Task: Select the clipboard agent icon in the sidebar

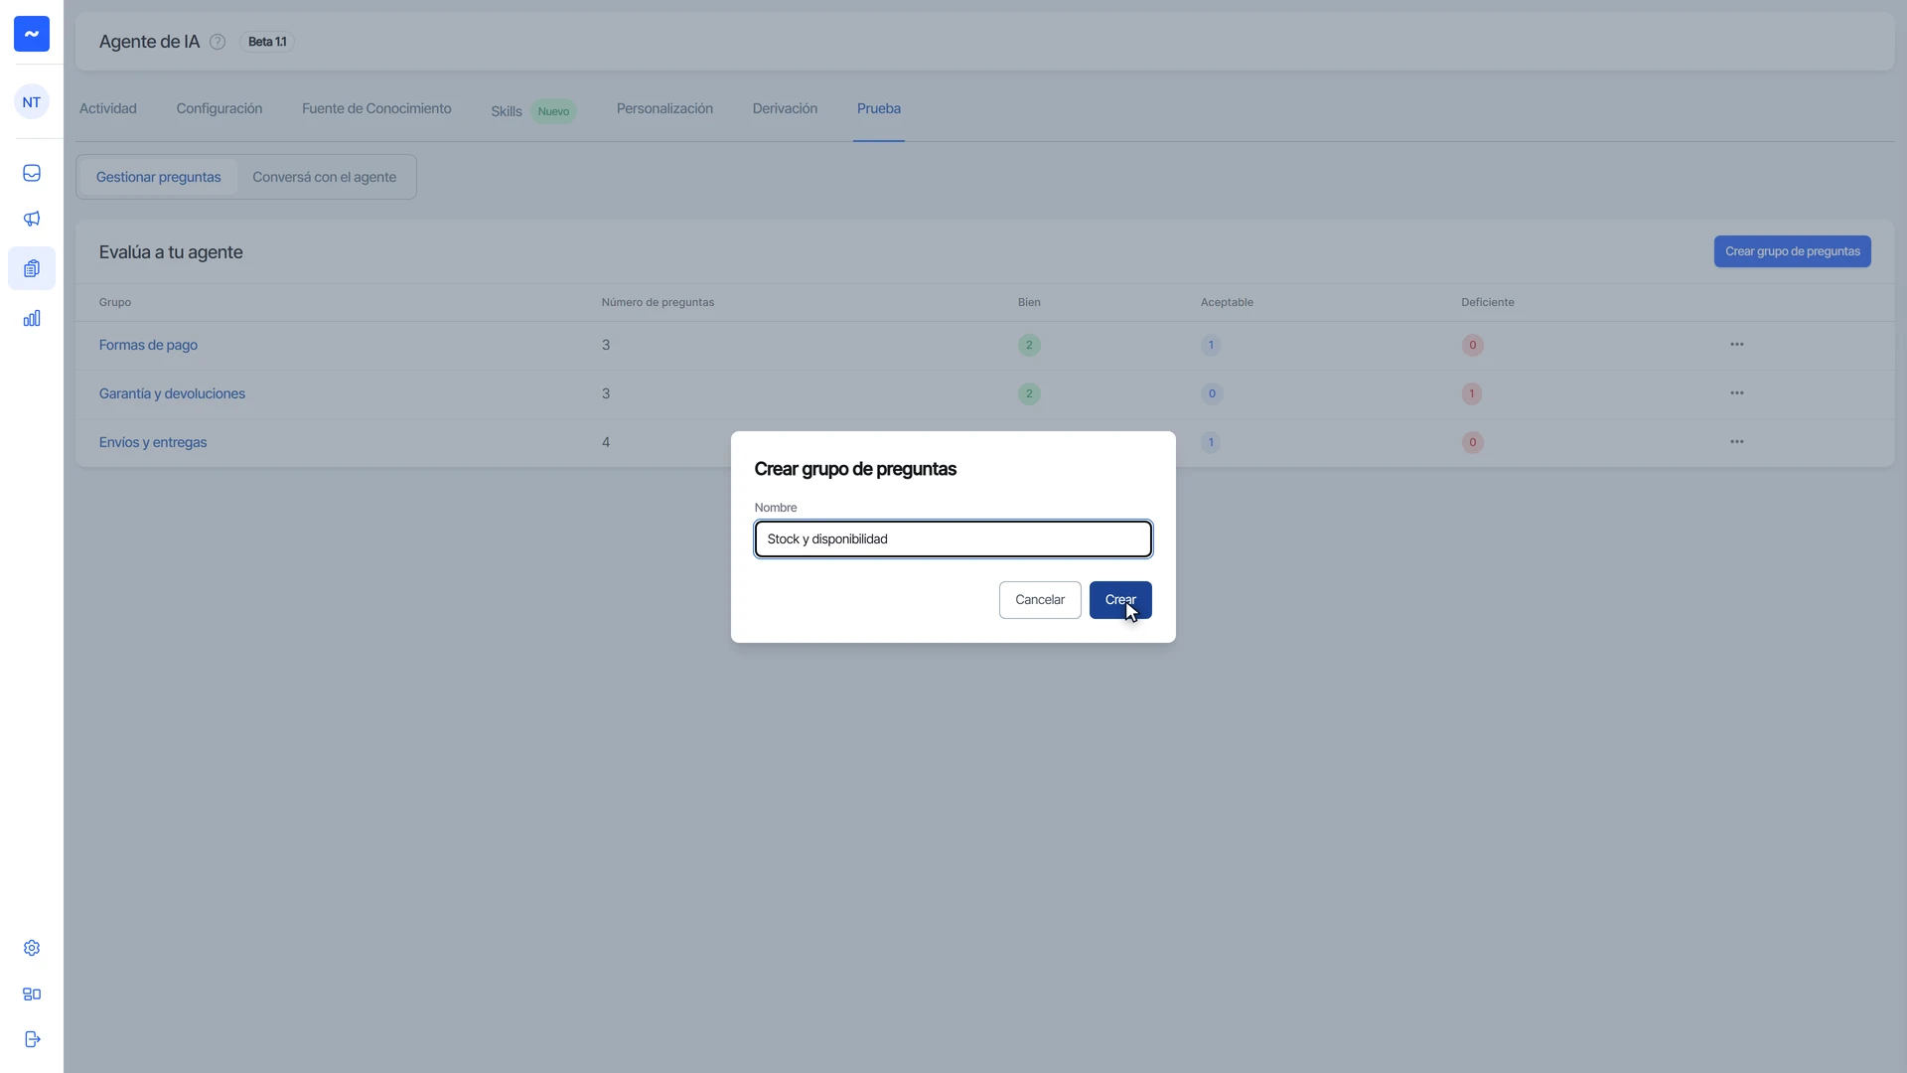Action: click(x=32, y=268)
